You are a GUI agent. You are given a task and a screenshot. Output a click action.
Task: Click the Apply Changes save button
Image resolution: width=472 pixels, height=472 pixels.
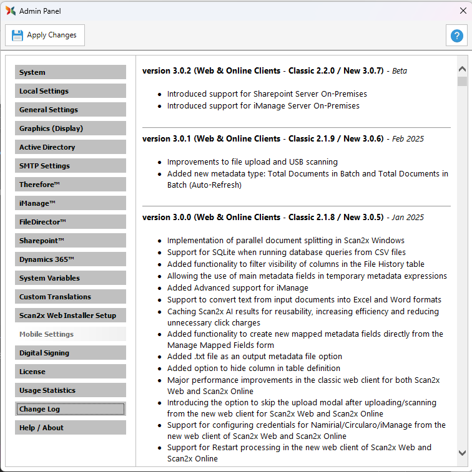(x=45, y=35)
